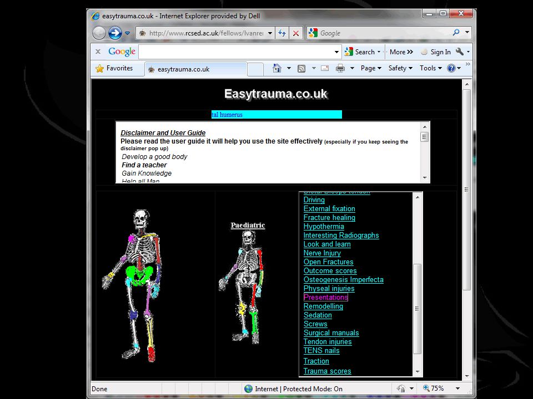The image size is (533, 399).
Task: Click the paediatric skeleton image
Action: click(242, 287)
